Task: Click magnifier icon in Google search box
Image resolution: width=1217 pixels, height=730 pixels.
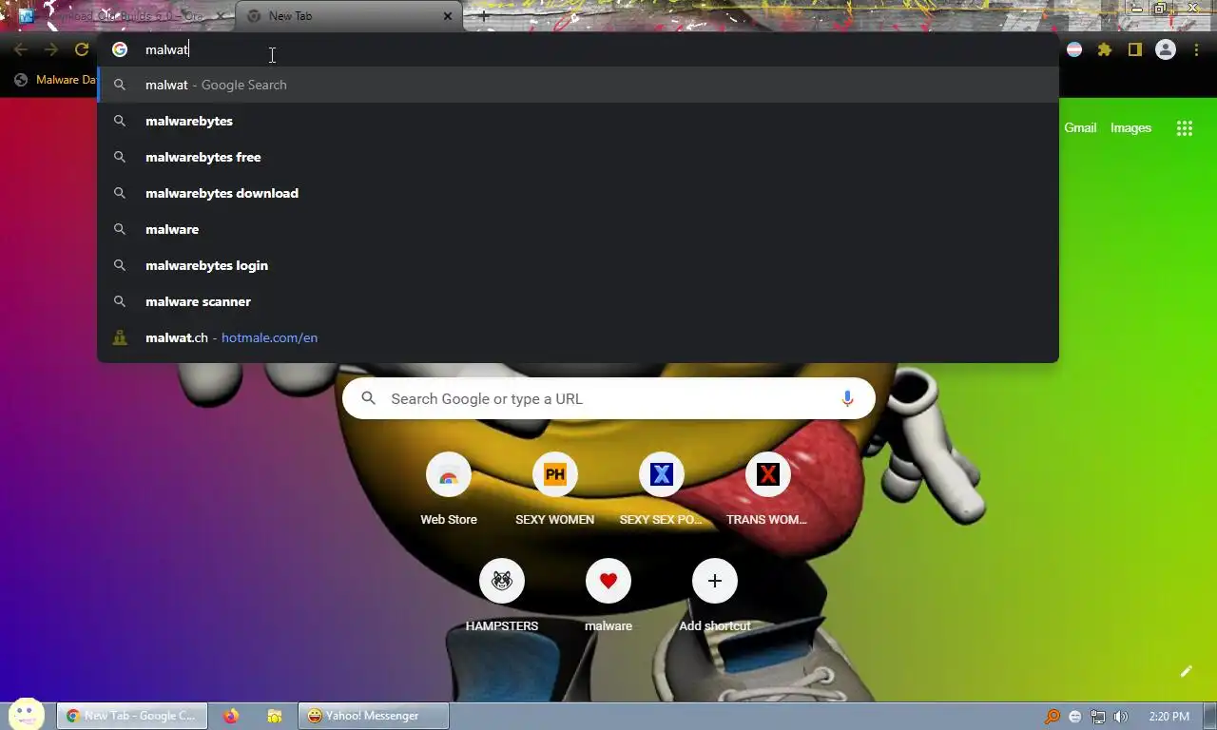Action: pos(369,398)
